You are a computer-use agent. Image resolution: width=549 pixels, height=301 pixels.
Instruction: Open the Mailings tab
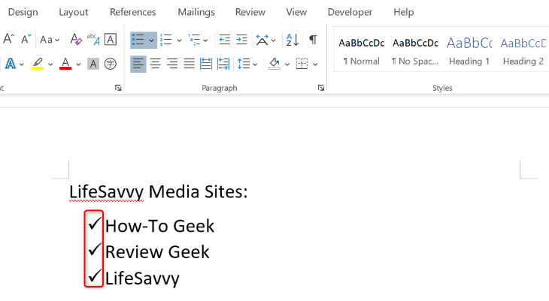coord(196,12)
